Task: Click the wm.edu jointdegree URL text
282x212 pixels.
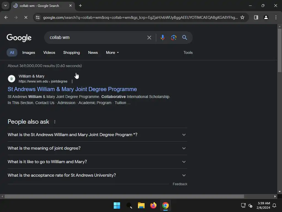Action: [x=43, y=81]
